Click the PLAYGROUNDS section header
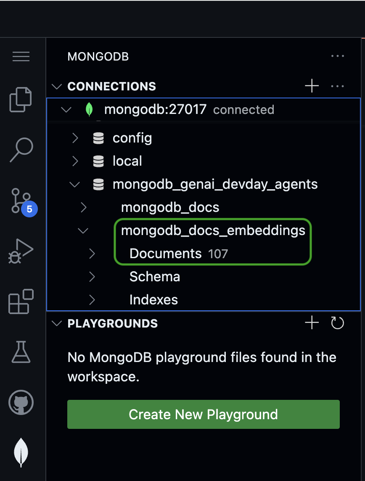The height and width of the screenshot is (481, 365). tap(113, 323)
